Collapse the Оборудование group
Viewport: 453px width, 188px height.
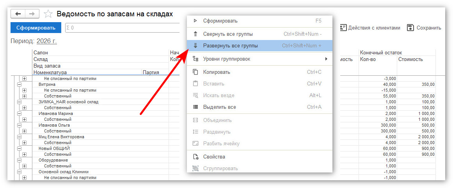(20, 160)
